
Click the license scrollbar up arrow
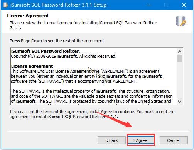point(179,52)
